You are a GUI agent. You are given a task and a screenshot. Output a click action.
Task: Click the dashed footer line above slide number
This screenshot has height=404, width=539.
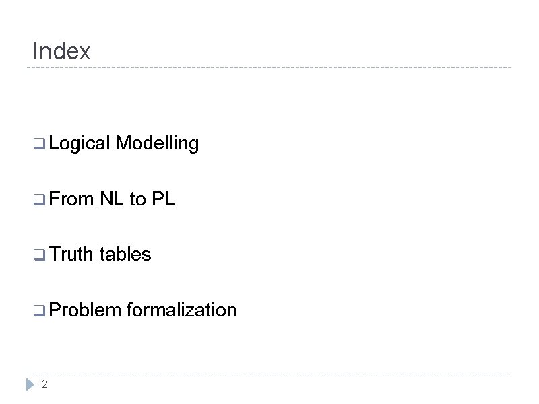pos(269,374)
